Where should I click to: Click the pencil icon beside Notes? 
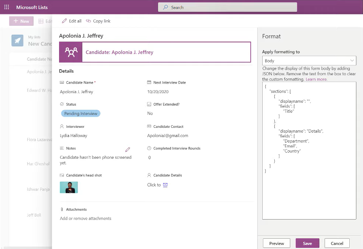tap(128, 150)
